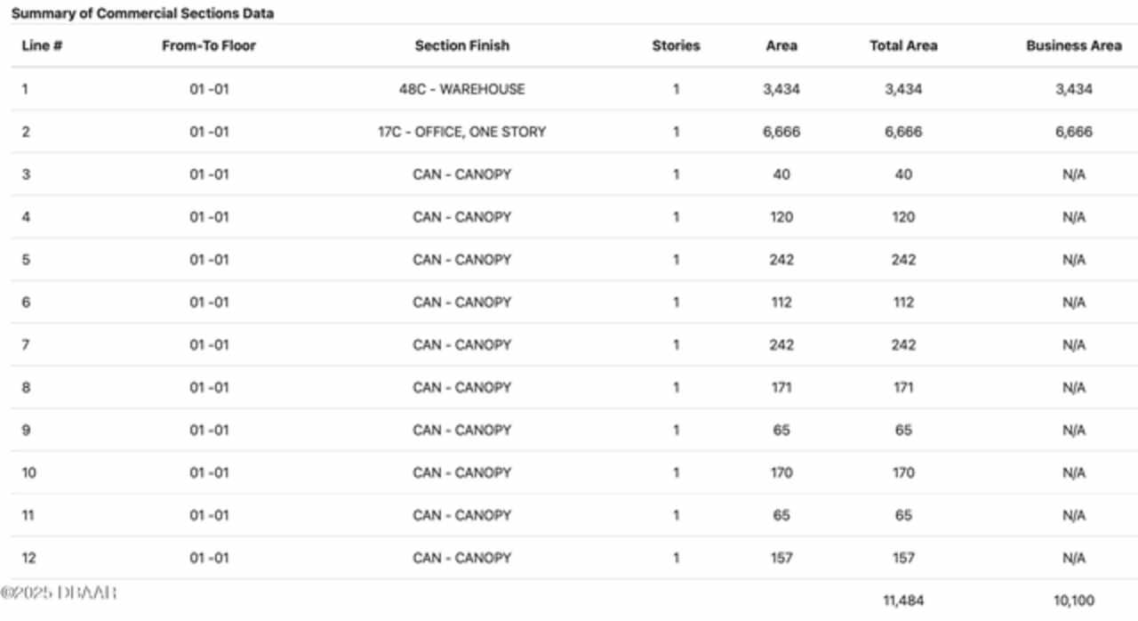Click the 17C - OFFICE, ONE STORY cell
Image resolution: width=1138 pixels, height=621 pixels.
click(462, 132)
